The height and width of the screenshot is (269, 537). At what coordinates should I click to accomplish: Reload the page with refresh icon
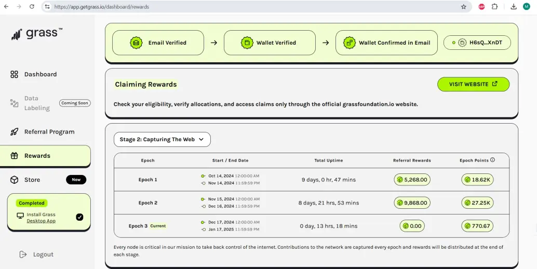point(32,7)
